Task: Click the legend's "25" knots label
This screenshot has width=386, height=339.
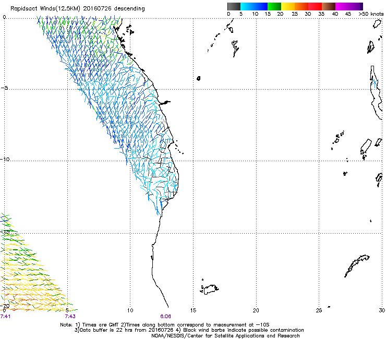Action: [x=295, y=14]
